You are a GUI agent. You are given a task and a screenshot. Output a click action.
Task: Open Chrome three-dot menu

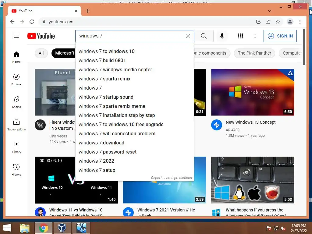(x=300, y=22)
